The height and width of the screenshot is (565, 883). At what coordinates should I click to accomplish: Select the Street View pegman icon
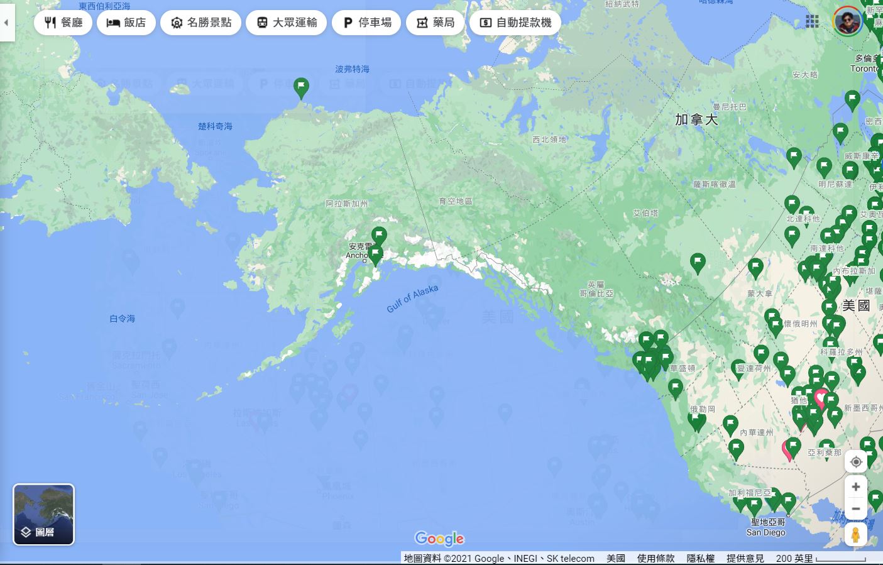pyautogui.click(x=855, y=535)
